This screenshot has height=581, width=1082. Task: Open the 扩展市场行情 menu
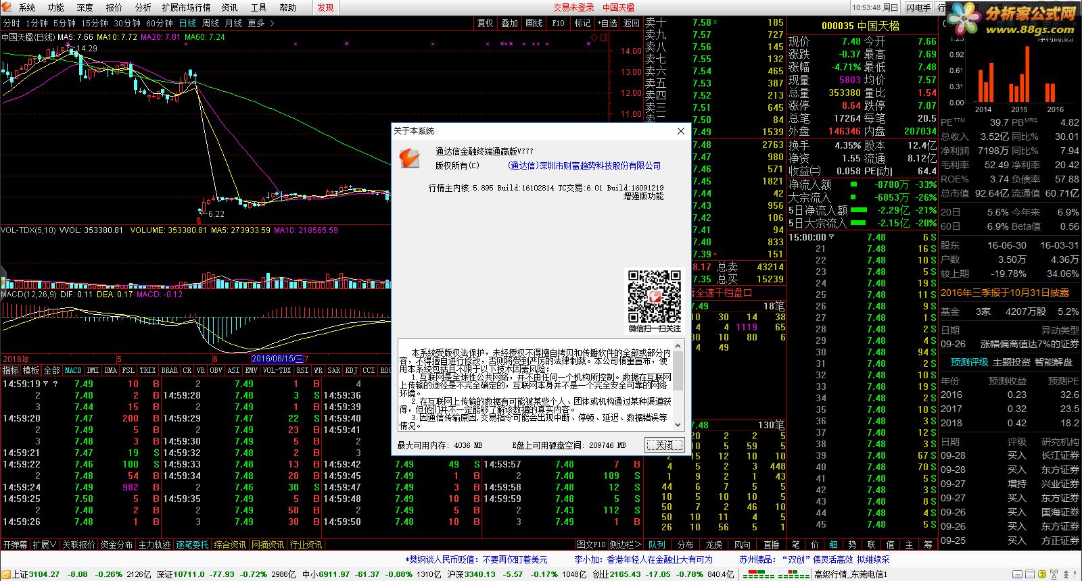[186, 7]
